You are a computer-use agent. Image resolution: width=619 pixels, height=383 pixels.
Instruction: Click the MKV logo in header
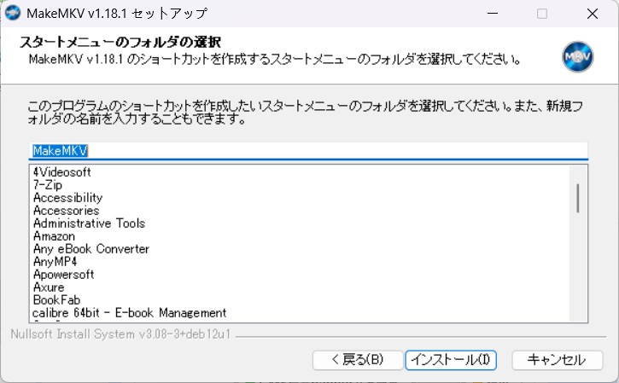577,57
